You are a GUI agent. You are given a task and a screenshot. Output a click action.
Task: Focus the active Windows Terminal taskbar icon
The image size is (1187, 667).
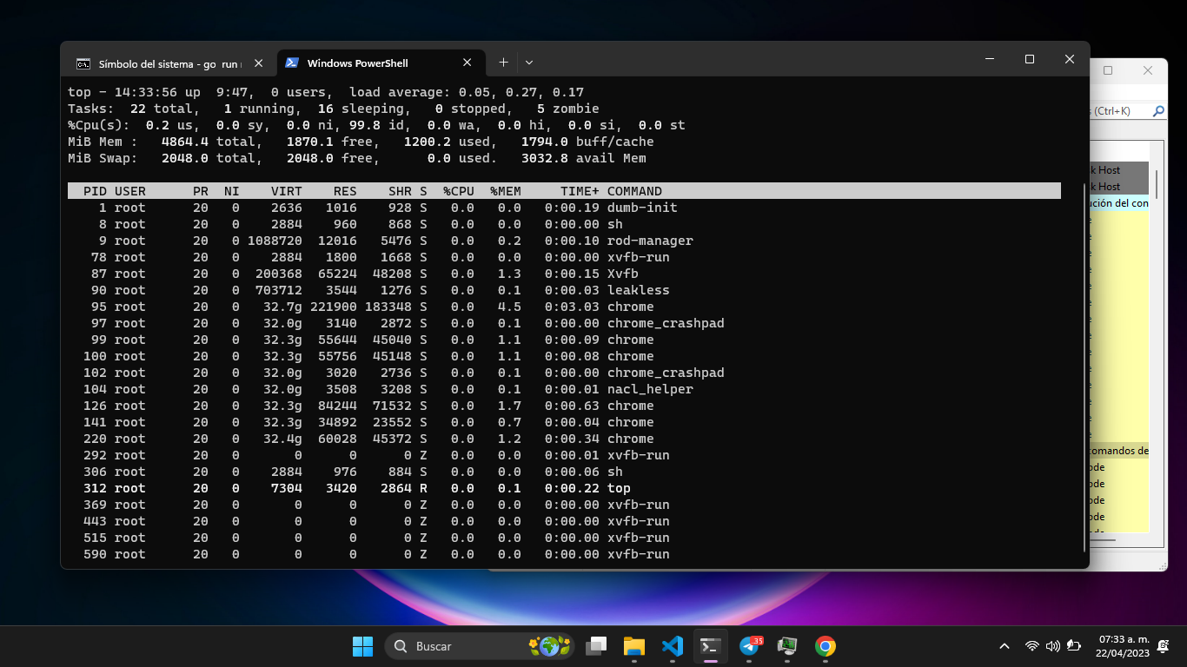(710, 646)
